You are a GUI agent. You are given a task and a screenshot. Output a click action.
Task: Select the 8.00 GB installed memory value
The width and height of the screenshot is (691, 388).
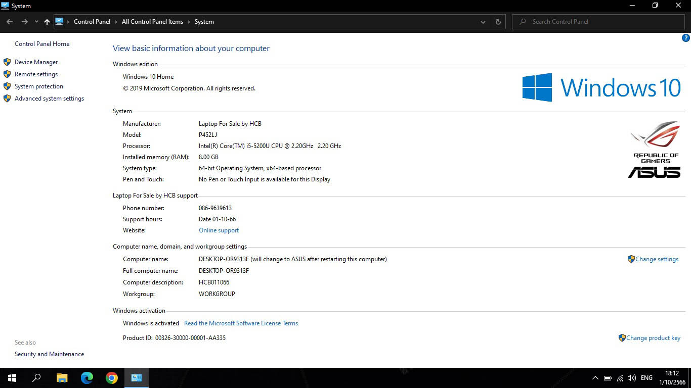click(208, 157)
